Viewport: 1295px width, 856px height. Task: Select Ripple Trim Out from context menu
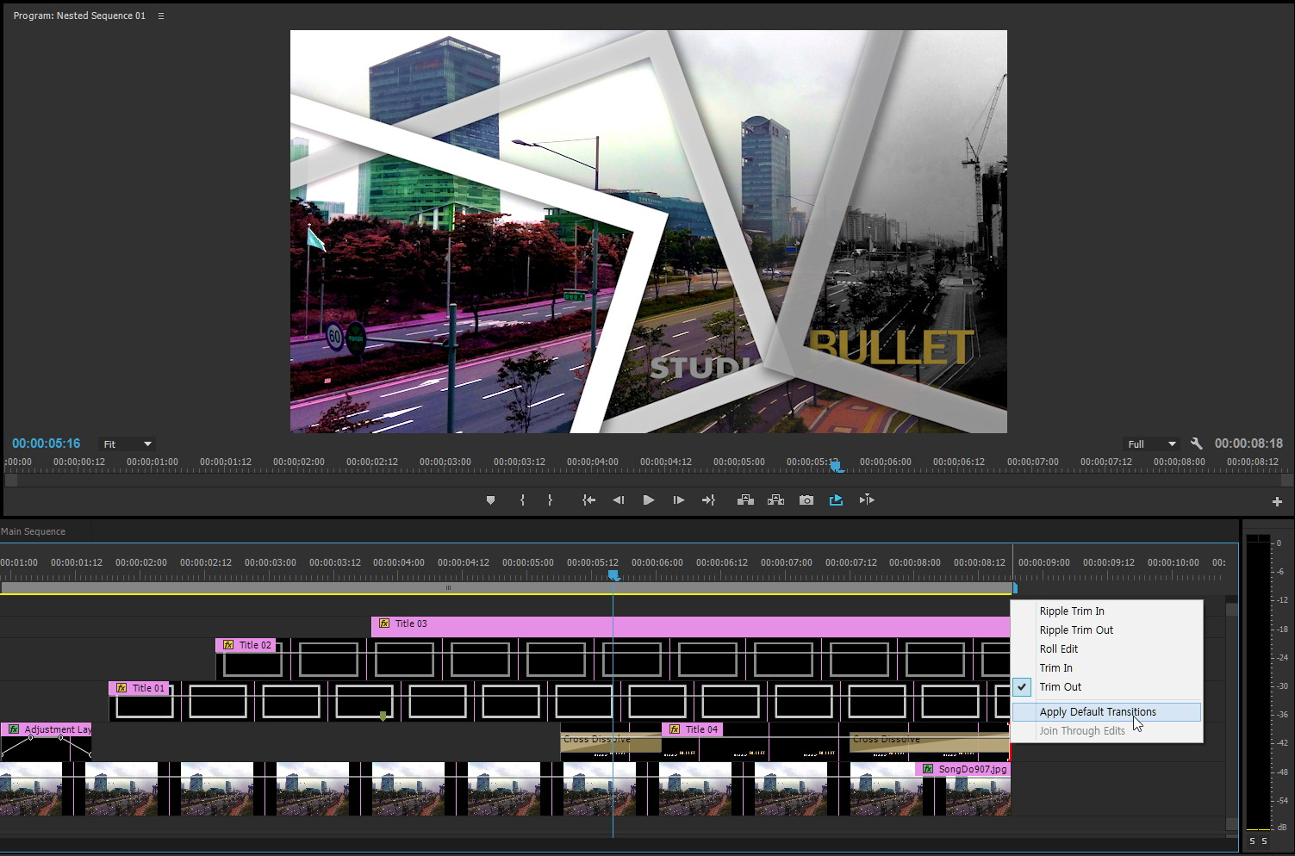coord(1106,630)
